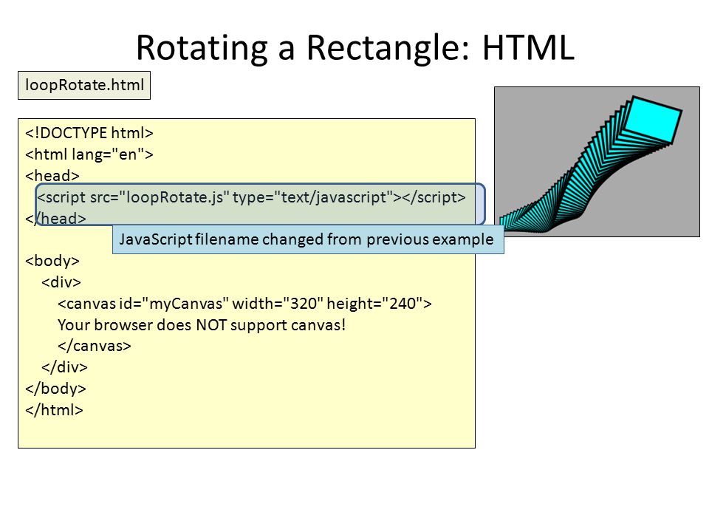Click the closing '</head>' tag line

(55, 219)
